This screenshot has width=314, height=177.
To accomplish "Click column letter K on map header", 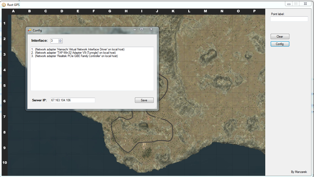I will pyautogui.click(x=173, y=11).
